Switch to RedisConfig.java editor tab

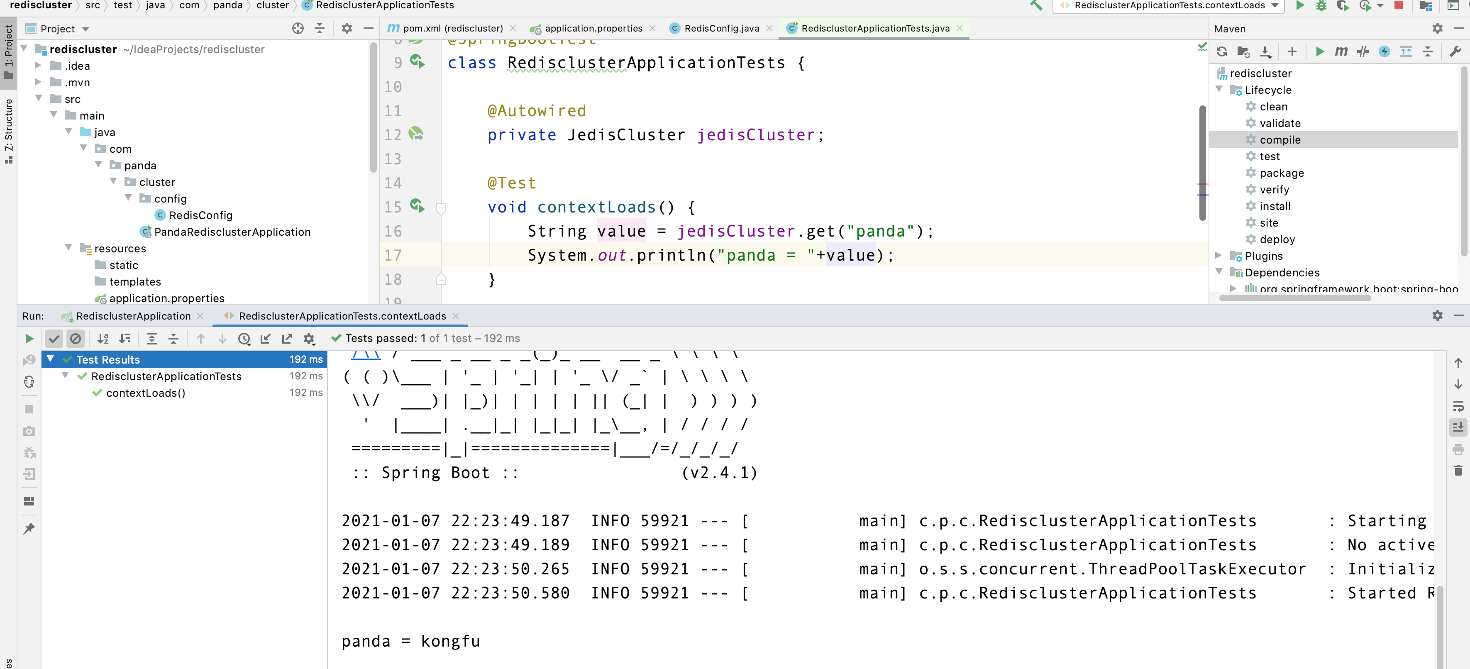pos(721,29)
